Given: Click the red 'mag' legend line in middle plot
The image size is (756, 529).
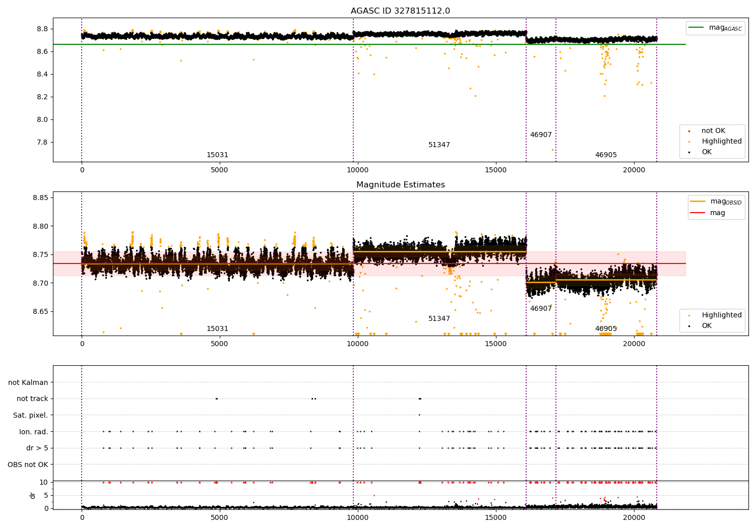Looking at the screenshot, I should [x=698, y=213].
